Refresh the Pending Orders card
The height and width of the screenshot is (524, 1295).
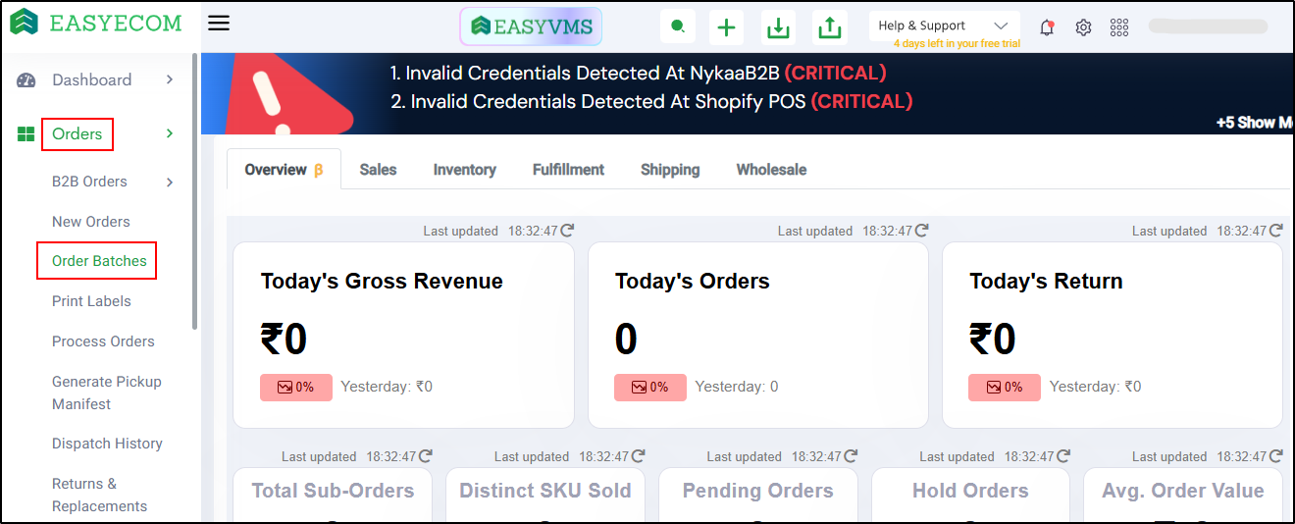(851, 456)
